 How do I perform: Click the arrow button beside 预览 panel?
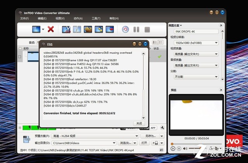(x=221, y=90)
